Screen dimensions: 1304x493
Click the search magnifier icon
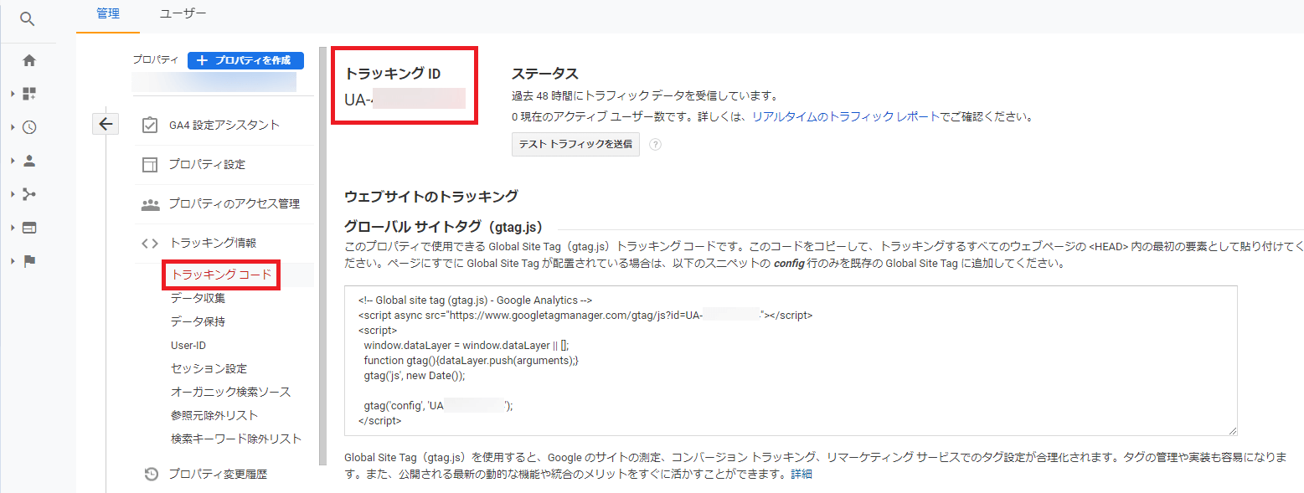(x=28, y=19)
